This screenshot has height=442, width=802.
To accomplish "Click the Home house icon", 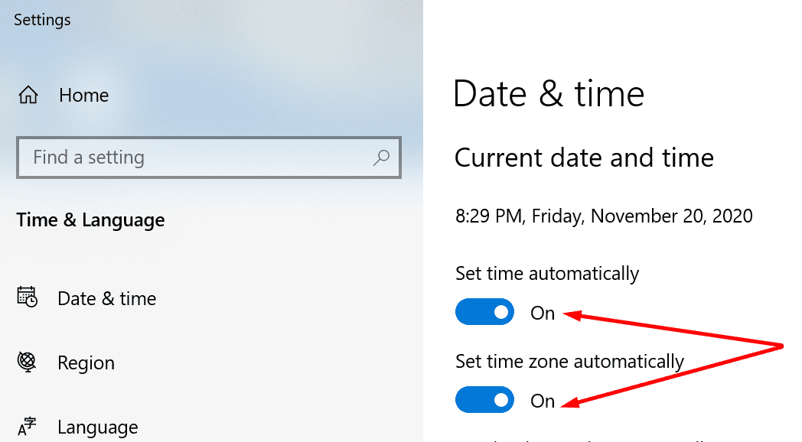I will [28, 95].
